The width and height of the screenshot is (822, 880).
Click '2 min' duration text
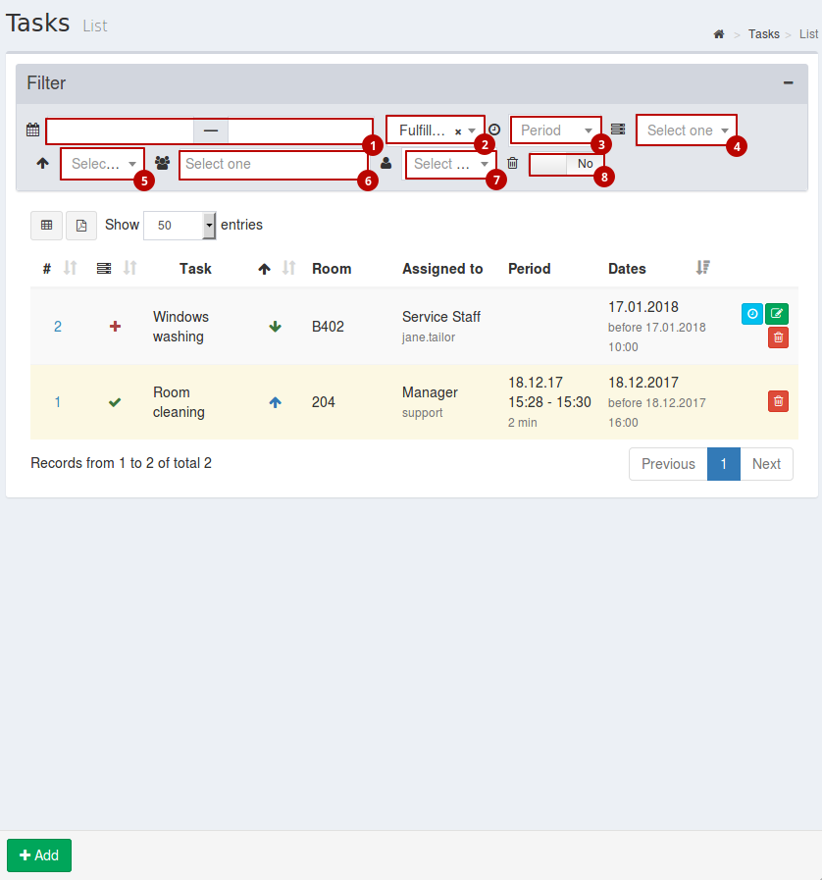coord(523,423)
